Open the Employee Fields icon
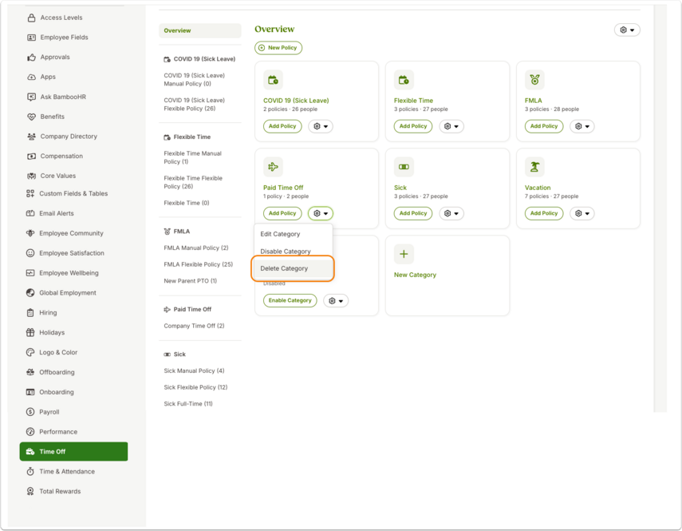The image size is (682, 531). [x=31, y=38]
